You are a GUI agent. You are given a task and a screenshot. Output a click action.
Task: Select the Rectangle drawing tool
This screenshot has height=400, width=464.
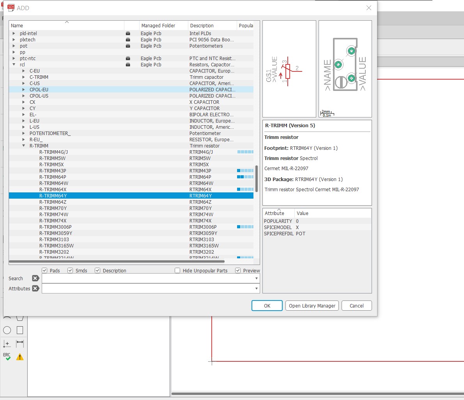(20, 330)
